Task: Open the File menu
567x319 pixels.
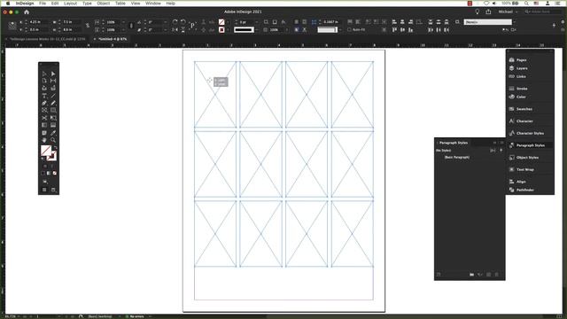Action: [x=43, y=4]
